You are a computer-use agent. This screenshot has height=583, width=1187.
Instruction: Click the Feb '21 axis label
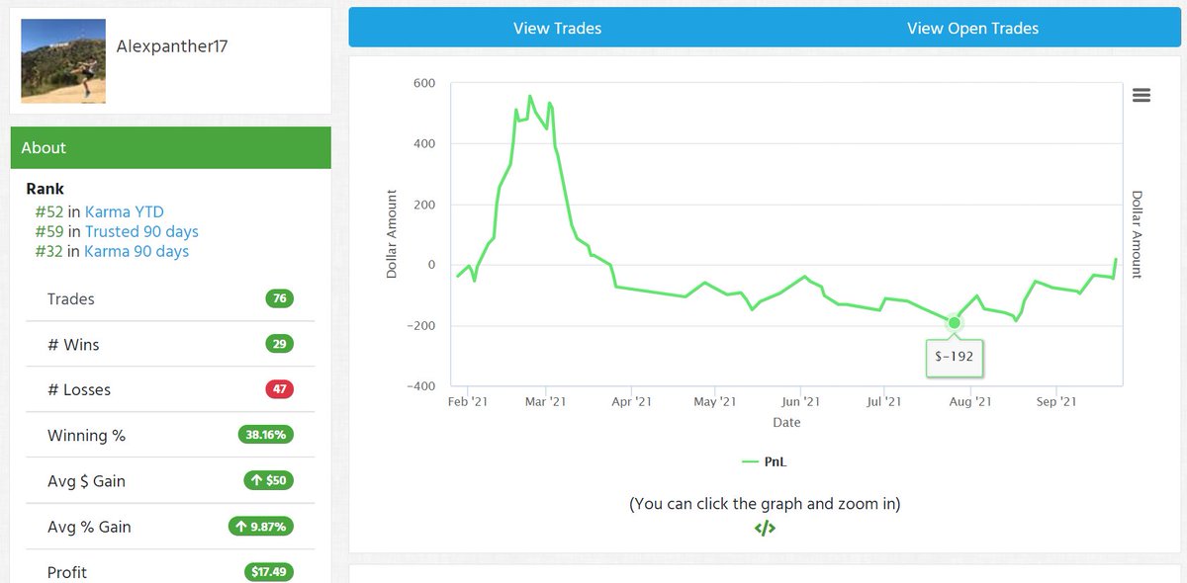point(468,402)
